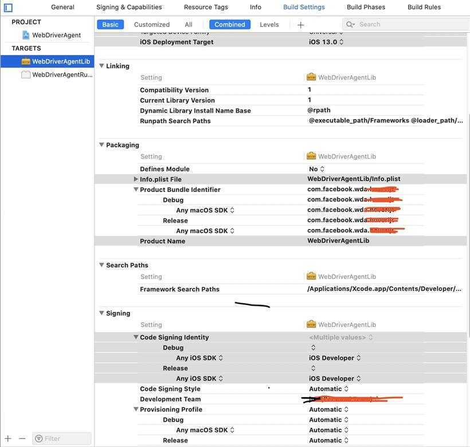
Task: Open the Build Rules tab
Action: click(424, 7)
